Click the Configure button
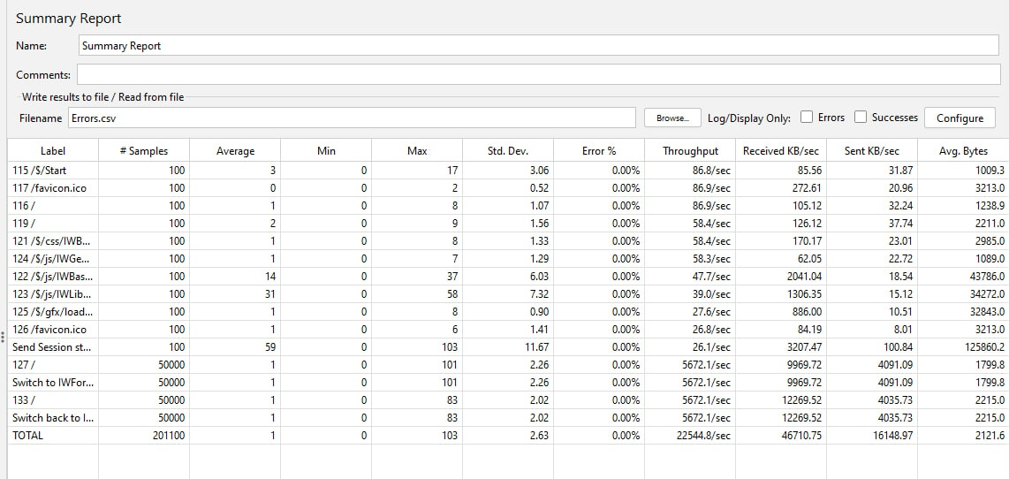 pyautogui.click(x=960, y=118)
